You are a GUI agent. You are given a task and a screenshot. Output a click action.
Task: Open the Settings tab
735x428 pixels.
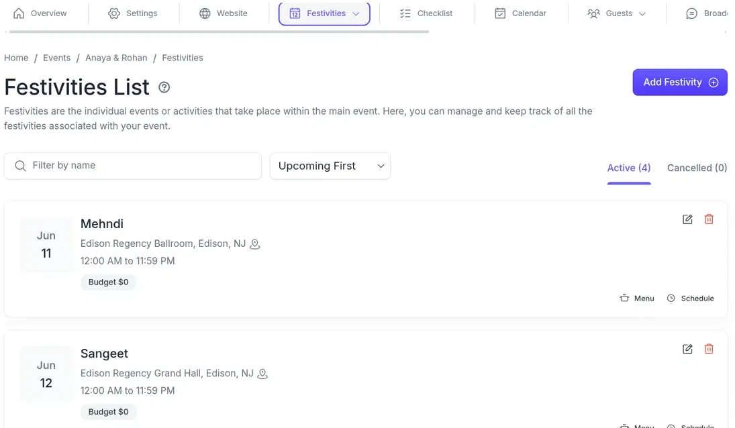[133, 13]
